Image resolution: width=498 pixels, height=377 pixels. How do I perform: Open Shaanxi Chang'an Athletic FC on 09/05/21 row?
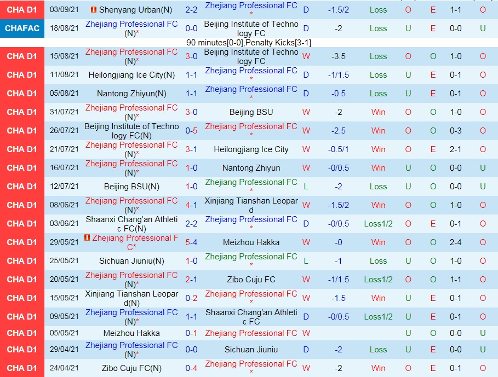251,317
